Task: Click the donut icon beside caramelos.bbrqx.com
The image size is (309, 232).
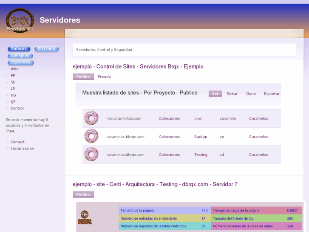Action: tap(91, 136)
